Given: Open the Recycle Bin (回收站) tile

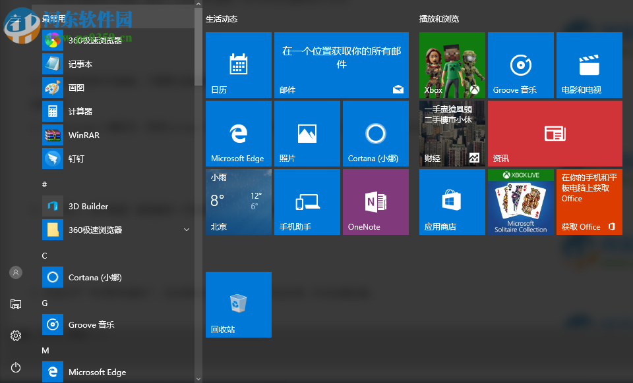Looking at the screenshot, I should click(x=238, y=304).
